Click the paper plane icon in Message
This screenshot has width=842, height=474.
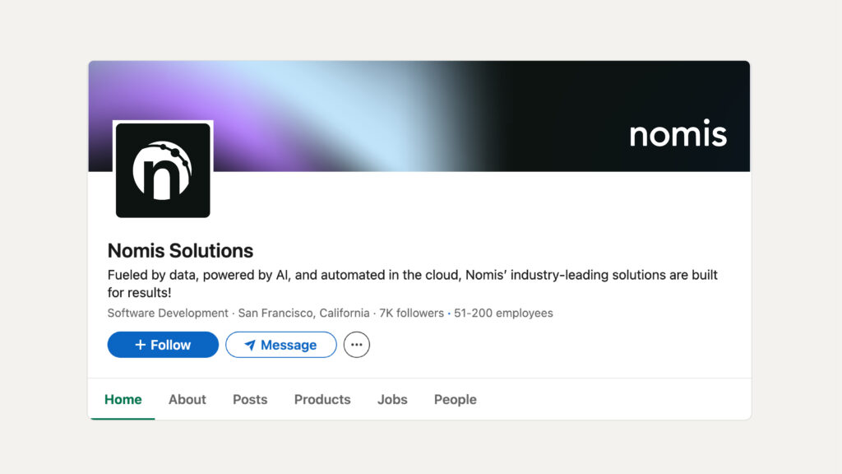tap(250, 345)
